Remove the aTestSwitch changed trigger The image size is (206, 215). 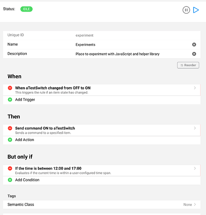10,88
